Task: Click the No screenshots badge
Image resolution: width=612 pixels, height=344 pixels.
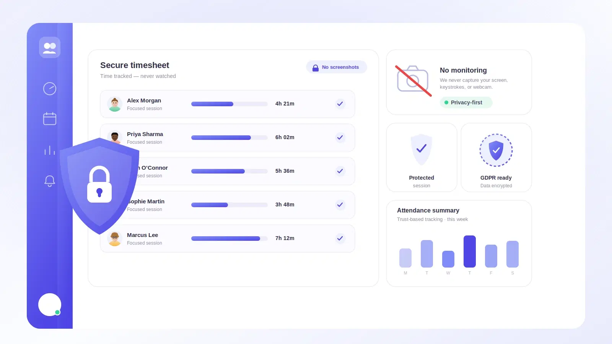Action: pyautogui.click(x=337, y=67)
